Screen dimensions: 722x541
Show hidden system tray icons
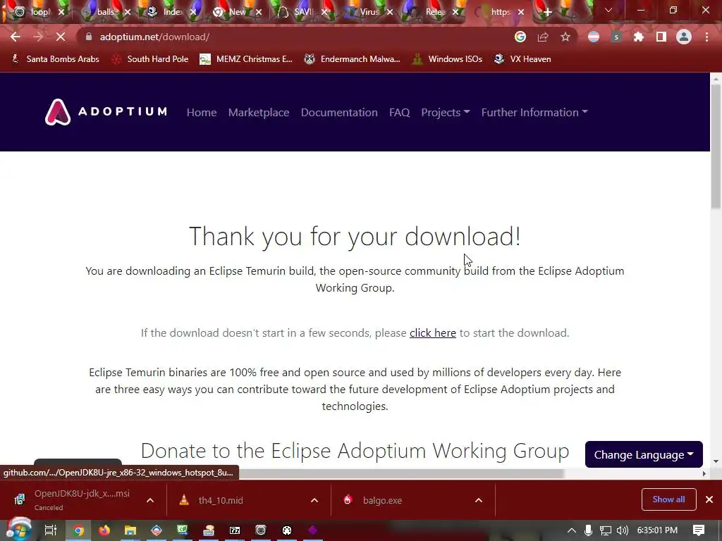(571, 530)
